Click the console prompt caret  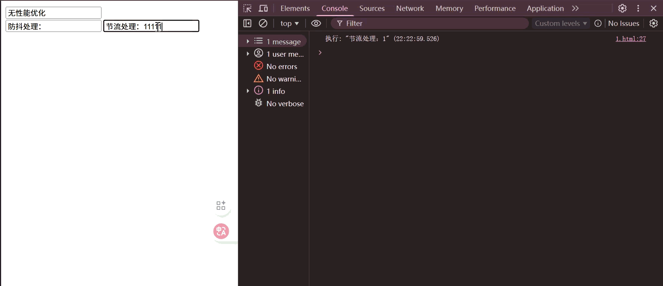320,53
